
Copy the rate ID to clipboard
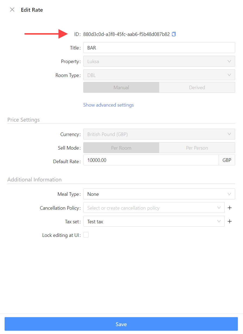point(174,34)
